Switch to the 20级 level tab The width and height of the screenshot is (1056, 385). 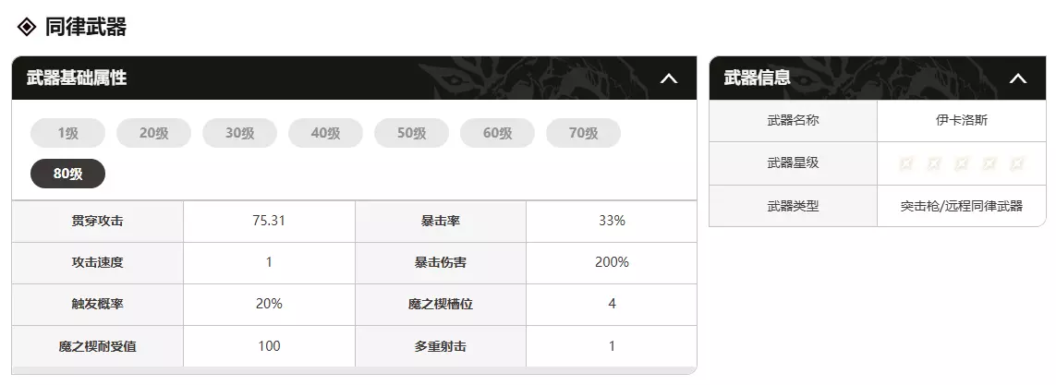[153, 133]
